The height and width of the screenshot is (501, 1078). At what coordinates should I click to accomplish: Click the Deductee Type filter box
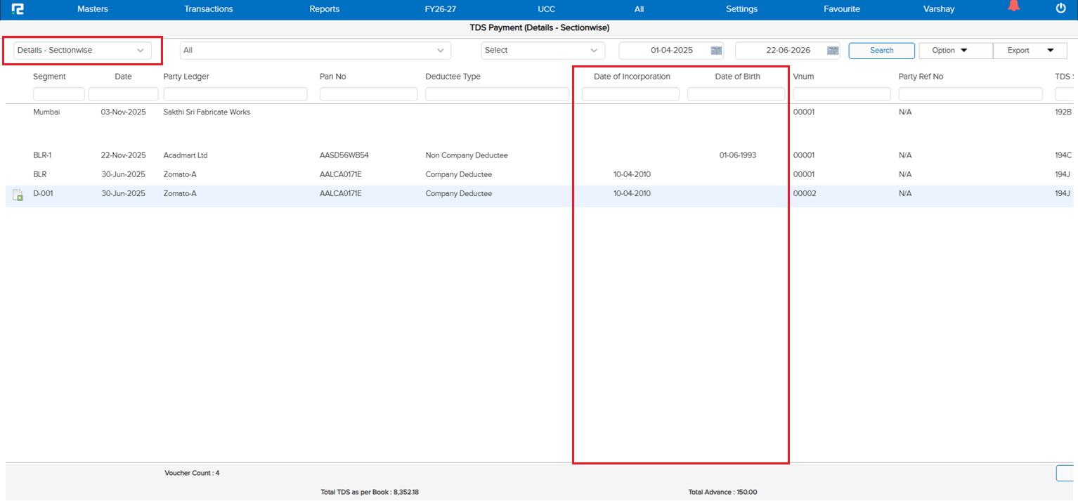(x=498, y=94)
